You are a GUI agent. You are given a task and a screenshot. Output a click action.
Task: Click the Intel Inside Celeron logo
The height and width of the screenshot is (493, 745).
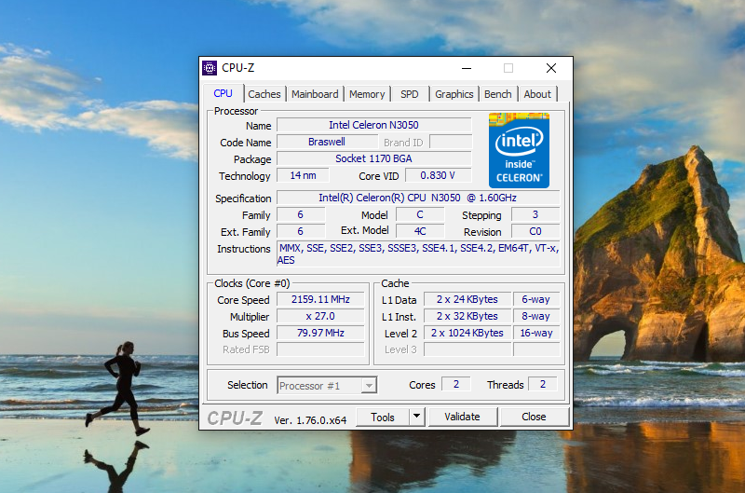tap(519, 150)
